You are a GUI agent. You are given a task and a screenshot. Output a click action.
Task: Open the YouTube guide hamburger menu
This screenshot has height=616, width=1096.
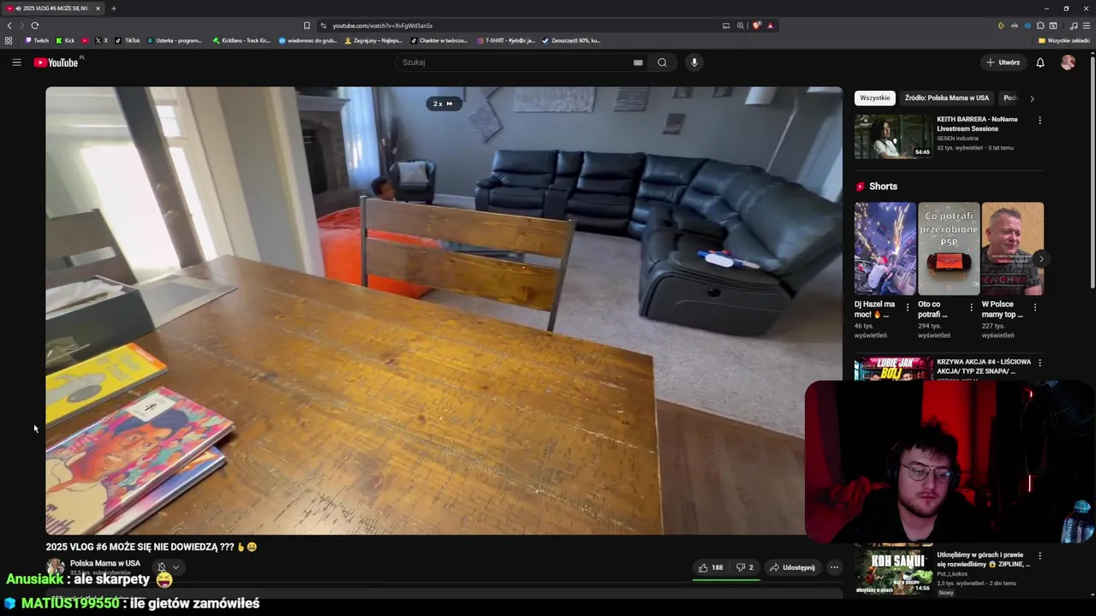pos(16,62)
